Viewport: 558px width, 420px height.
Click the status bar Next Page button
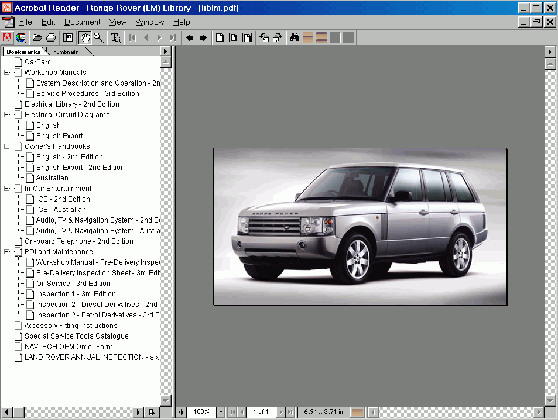281,412
